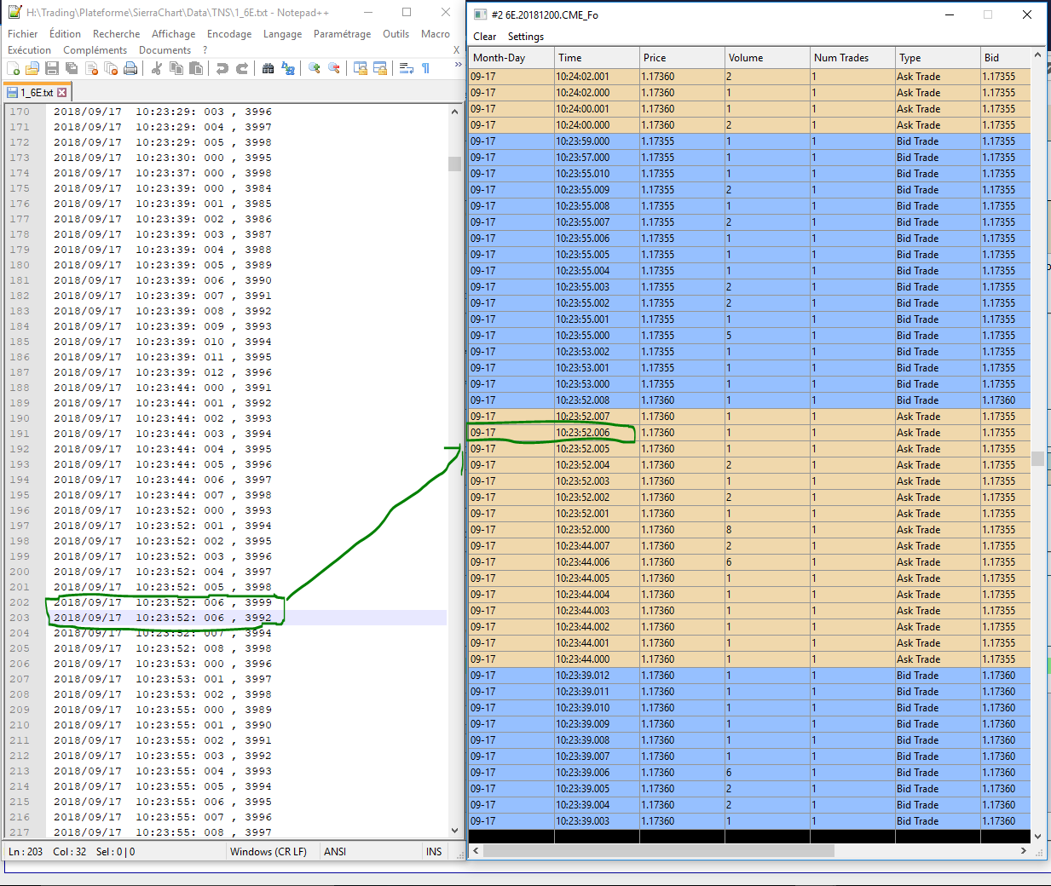Toggle show all characters pilcrow icon

425,68
